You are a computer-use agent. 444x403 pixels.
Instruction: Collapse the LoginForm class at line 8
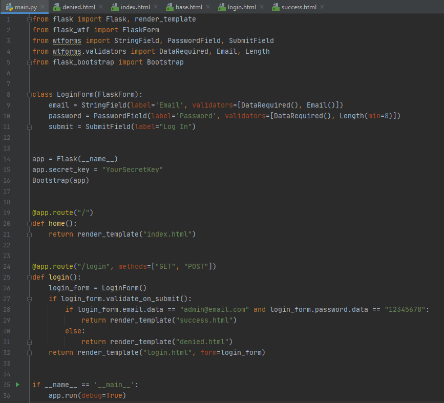click(x=29, y=95)
